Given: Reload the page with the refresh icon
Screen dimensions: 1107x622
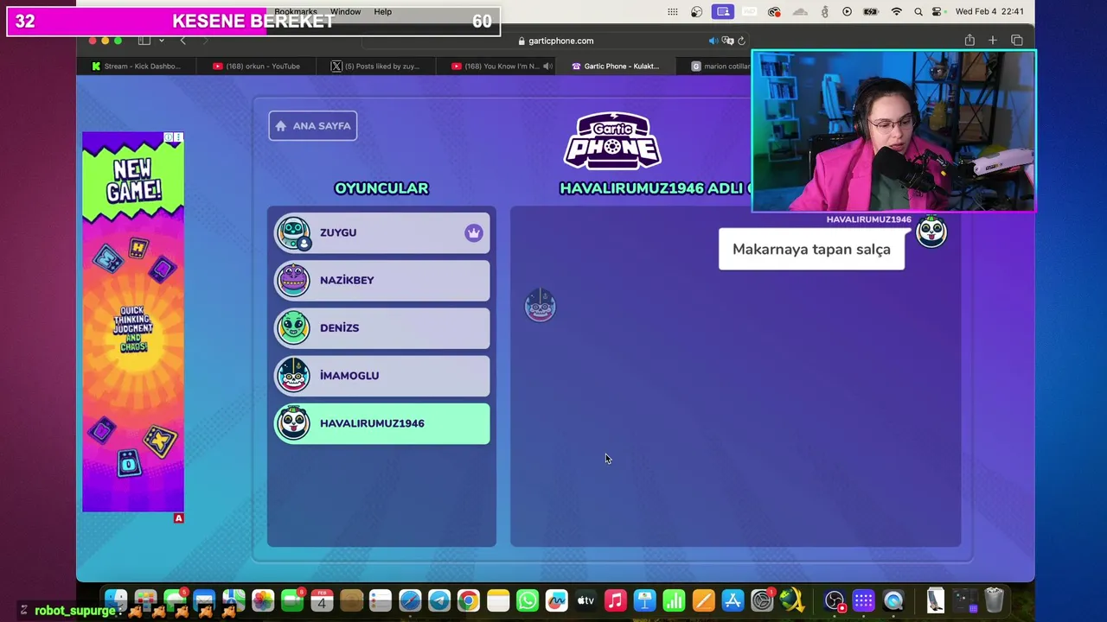Looking at the screenshot, I should click(741, 41).
